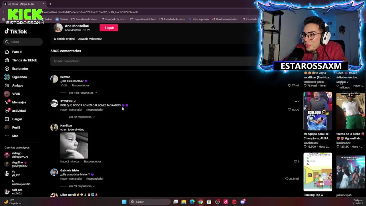Expand Ver 468 respuestas under Betmon
The image size is (366, 206).
[83, 93]
